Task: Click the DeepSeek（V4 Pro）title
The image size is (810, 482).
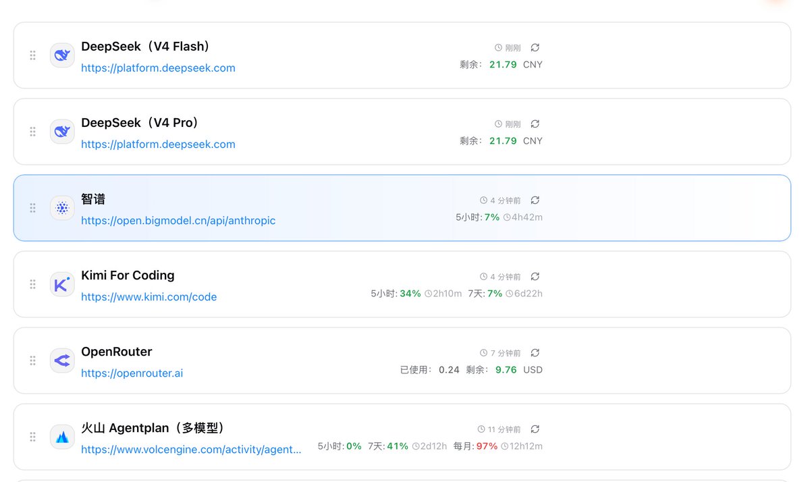Action: 141,123
